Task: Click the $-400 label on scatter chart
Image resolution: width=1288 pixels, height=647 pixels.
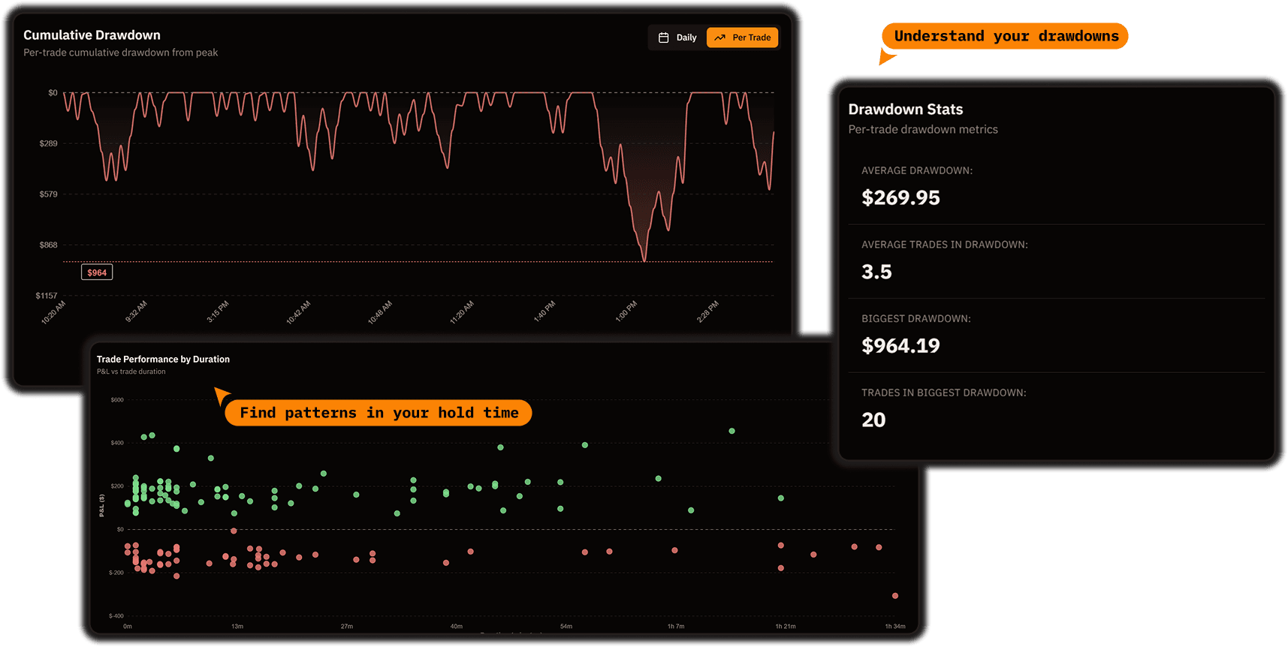Action: [116, 616]
